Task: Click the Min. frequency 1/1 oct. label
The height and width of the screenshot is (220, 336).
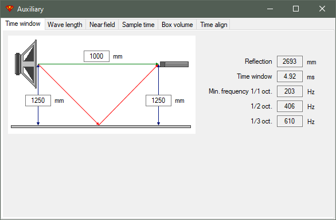Action: click(x=240, y=91)
